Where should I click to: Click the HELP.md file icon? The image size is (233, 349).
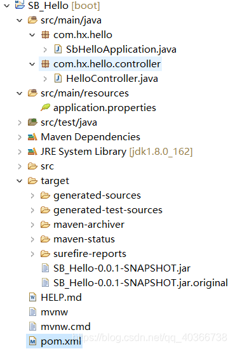pos(32,297)
